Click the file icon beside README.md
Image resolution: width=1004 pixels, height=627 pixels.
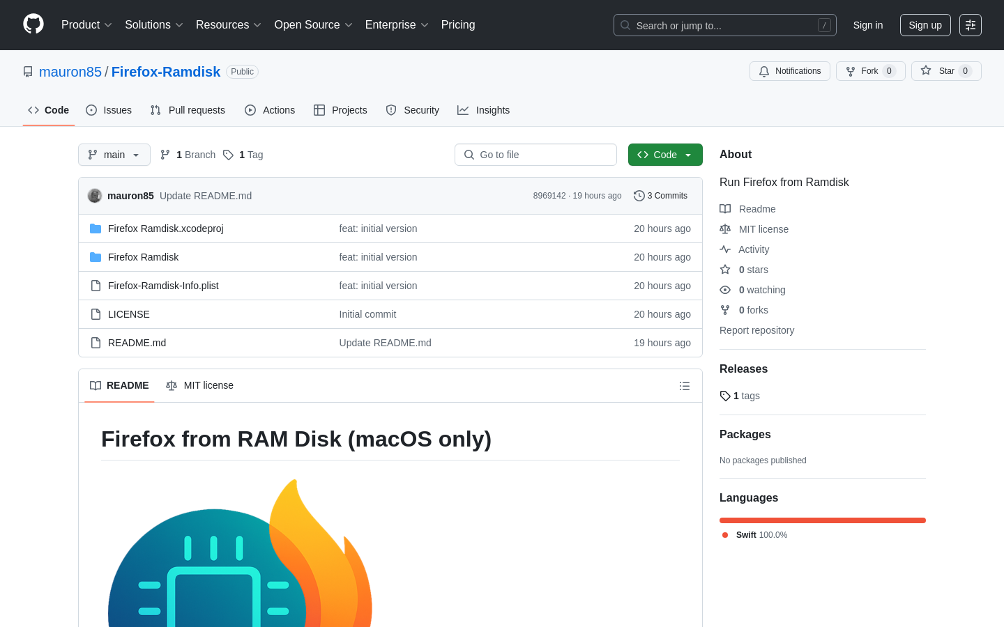(96, 343)
